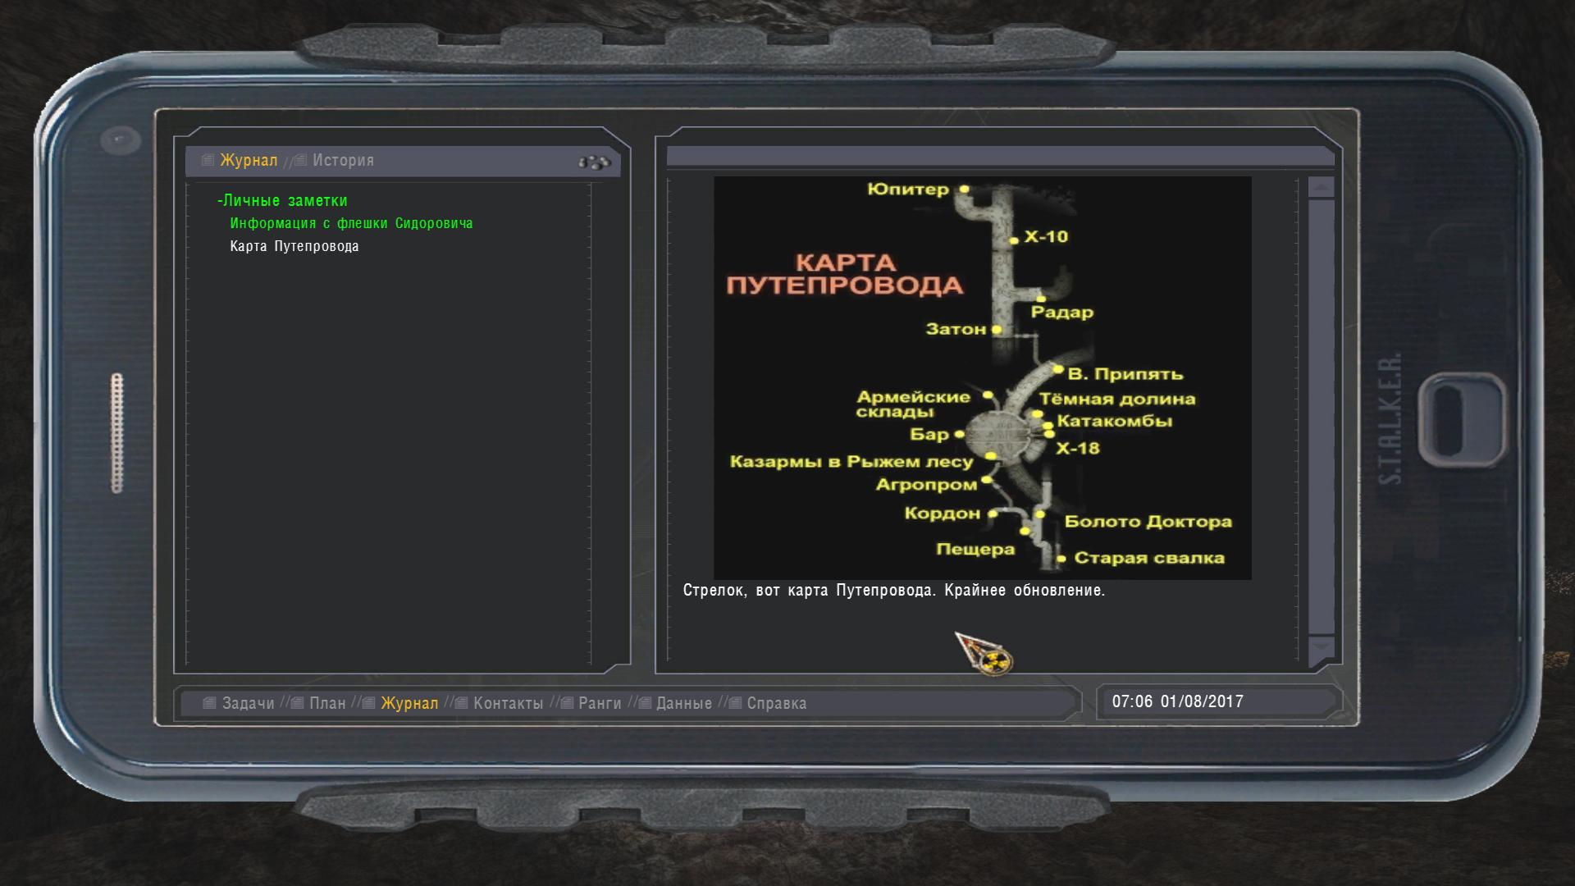Screen dimensions: 1575x886
Task: Click the X-18 map label
Action: tap(1078, 449)
